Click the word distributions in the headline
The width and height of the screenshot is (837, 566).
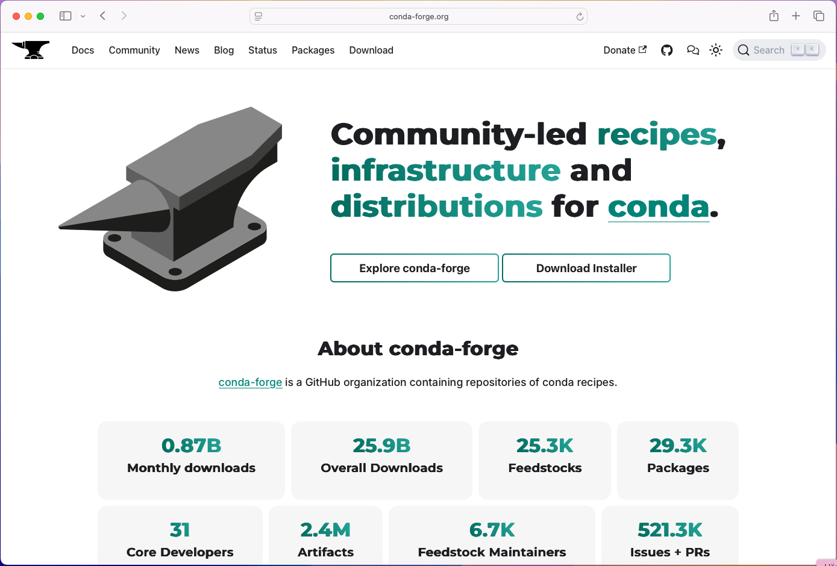(x=437, y=207)
